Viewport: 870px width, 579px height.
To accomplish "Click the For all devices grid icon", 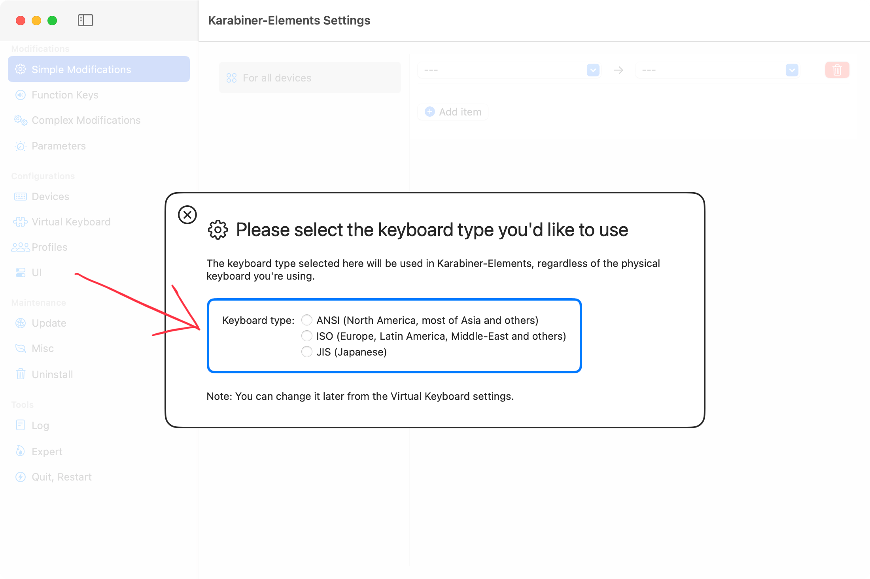I will coord(231,78).
